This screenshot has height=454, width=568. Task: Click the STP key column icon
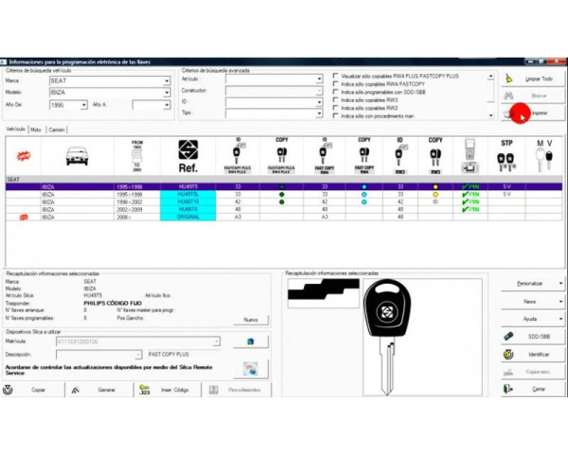pyautogui.click(x=506, y=155)
